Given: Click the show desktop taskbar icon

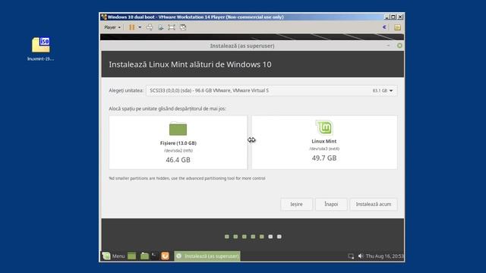Looking at the screenshot, I should pos(131,256).
